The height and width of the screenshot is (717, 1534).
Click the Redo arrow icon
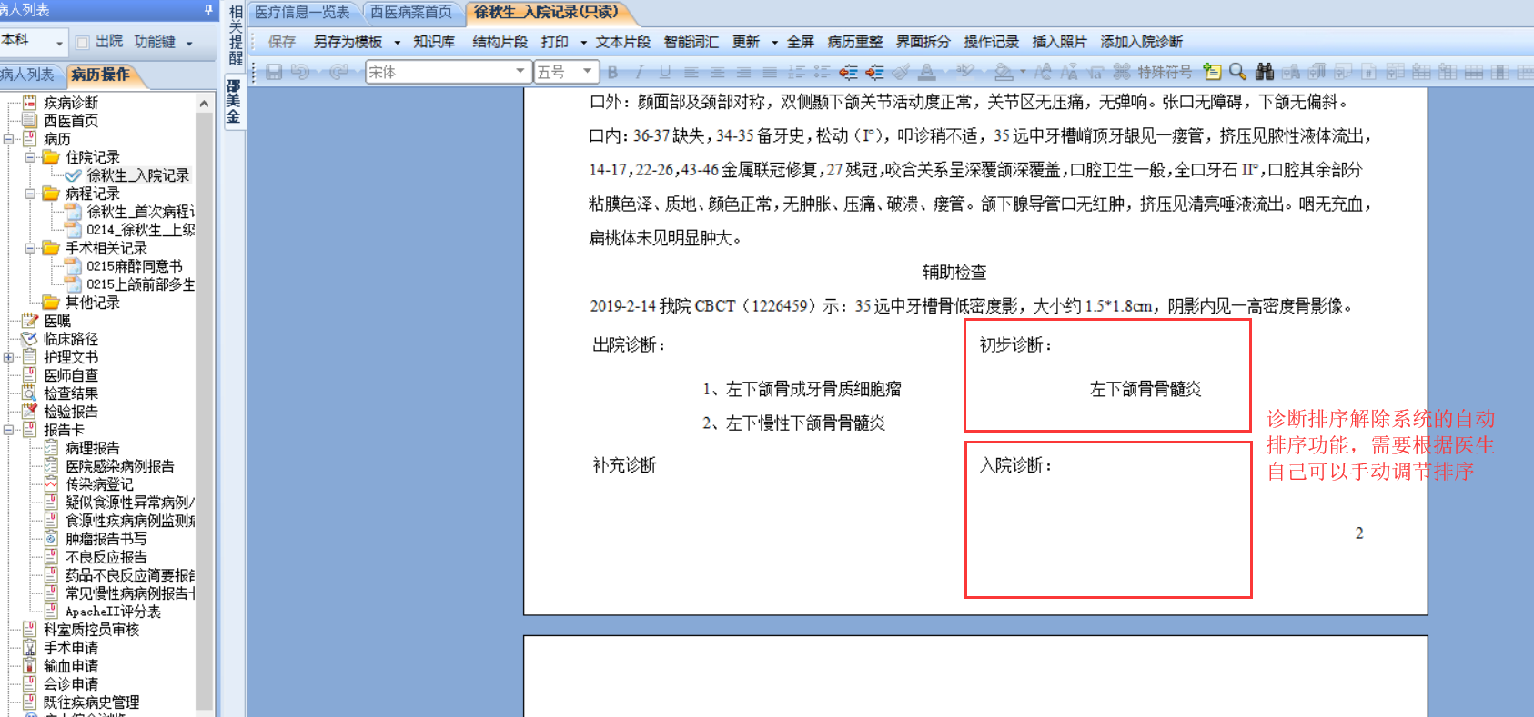click(338, 72)
